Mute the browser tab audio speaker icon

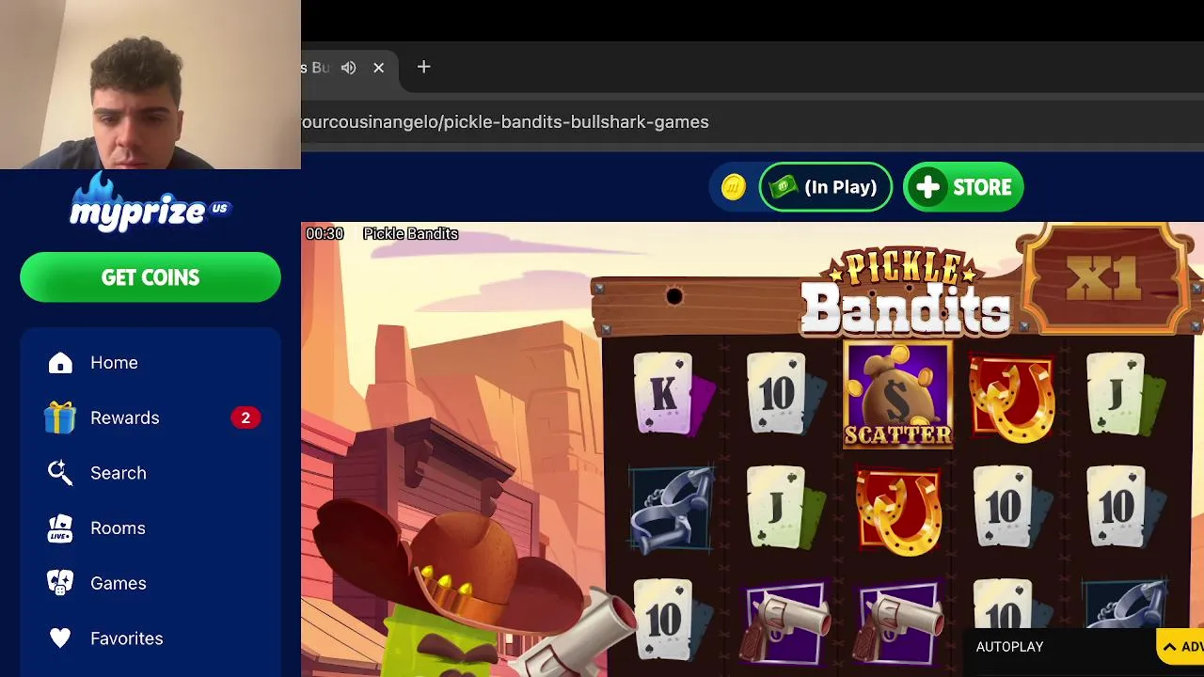click(x=349, y=68)
